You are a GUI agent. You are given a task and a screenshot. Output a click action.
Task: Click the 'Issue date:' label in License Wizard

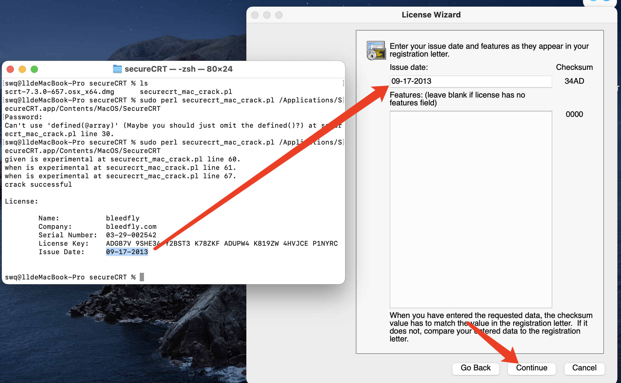tap(409, 67)
